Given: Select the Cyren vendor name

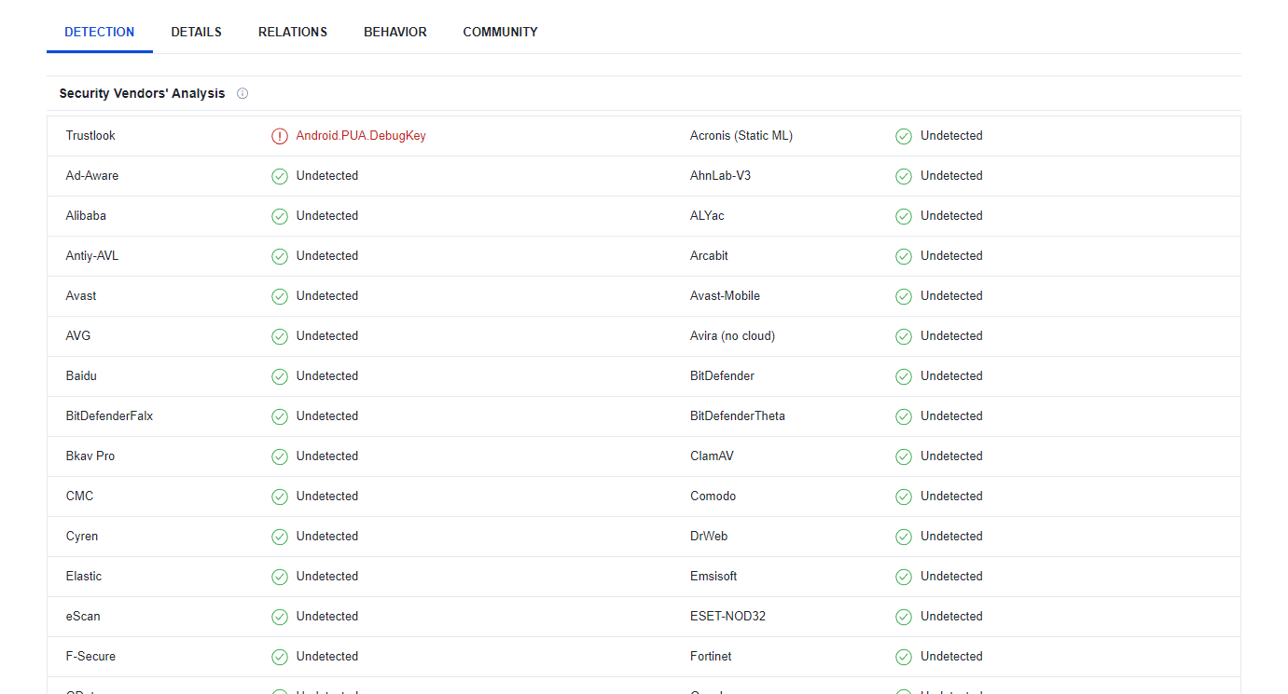Looking at the screenshot, I should pyautogui.click(x=82, y=537).
